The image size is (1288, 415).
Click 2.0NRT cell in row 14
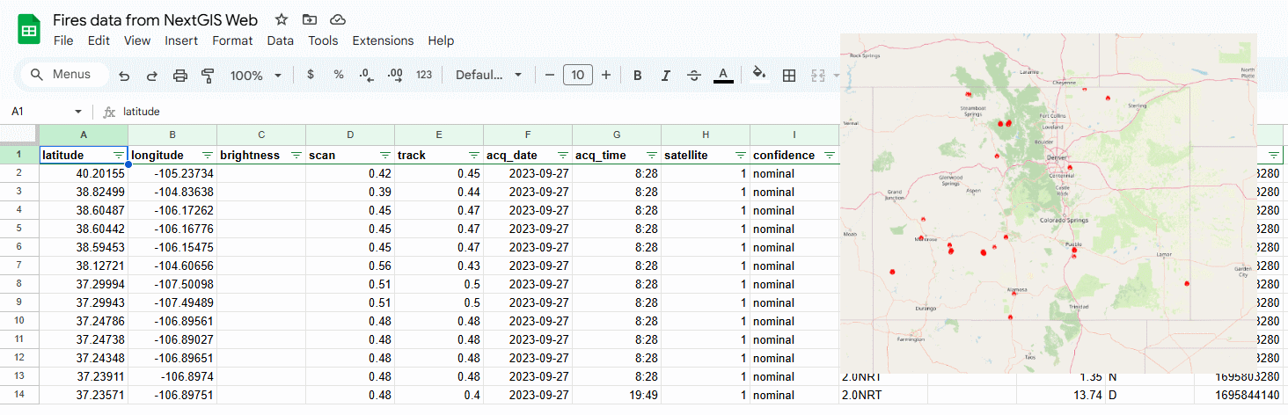(883, 395)
